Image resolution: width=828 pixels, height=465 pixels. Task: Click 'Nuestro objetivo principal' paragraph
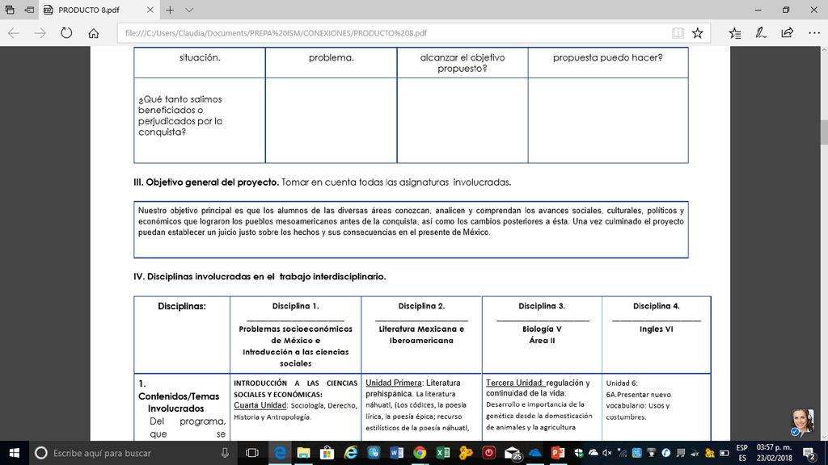click(411, 221)
